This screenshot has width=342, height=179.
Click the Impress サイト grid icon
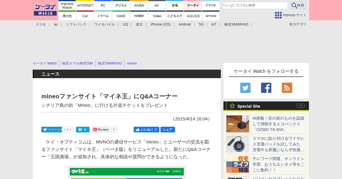[278, 15]
